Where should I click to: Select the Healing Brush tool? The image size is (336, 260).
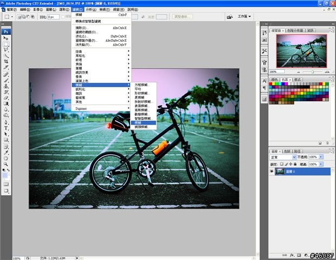6,75
